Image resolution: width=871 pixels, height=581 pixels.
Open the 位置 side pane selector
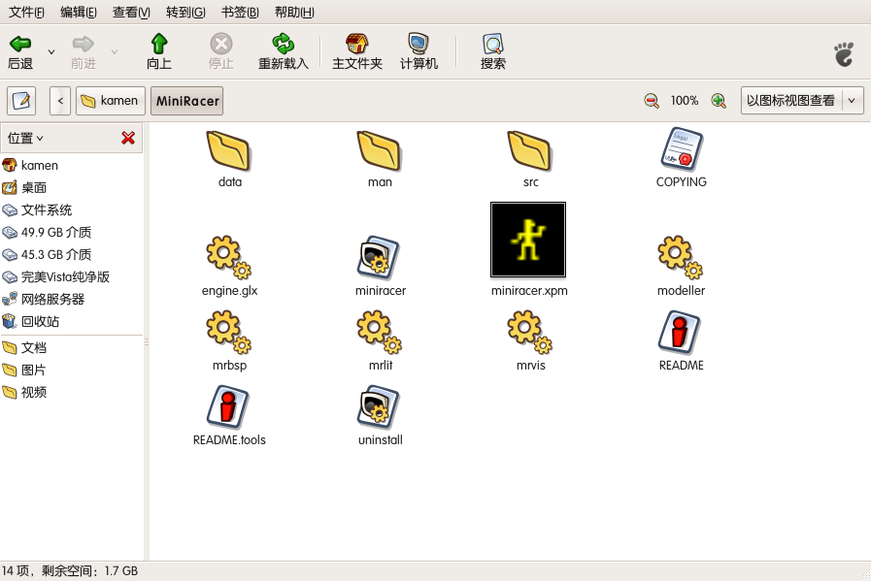[x=25, y=138]
